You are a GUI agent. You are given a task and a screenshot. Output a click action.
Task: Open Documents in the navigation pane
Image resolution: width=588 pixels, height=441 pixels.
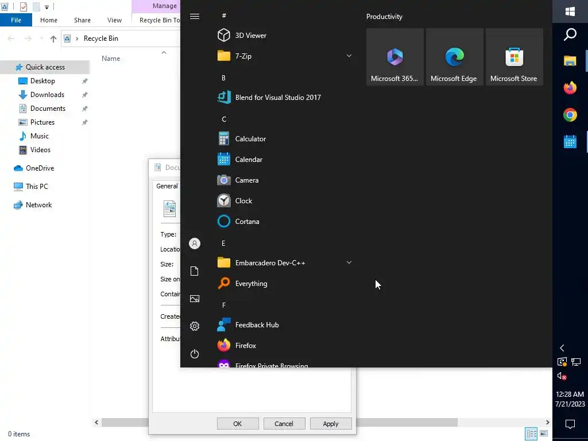click(48, 109)
